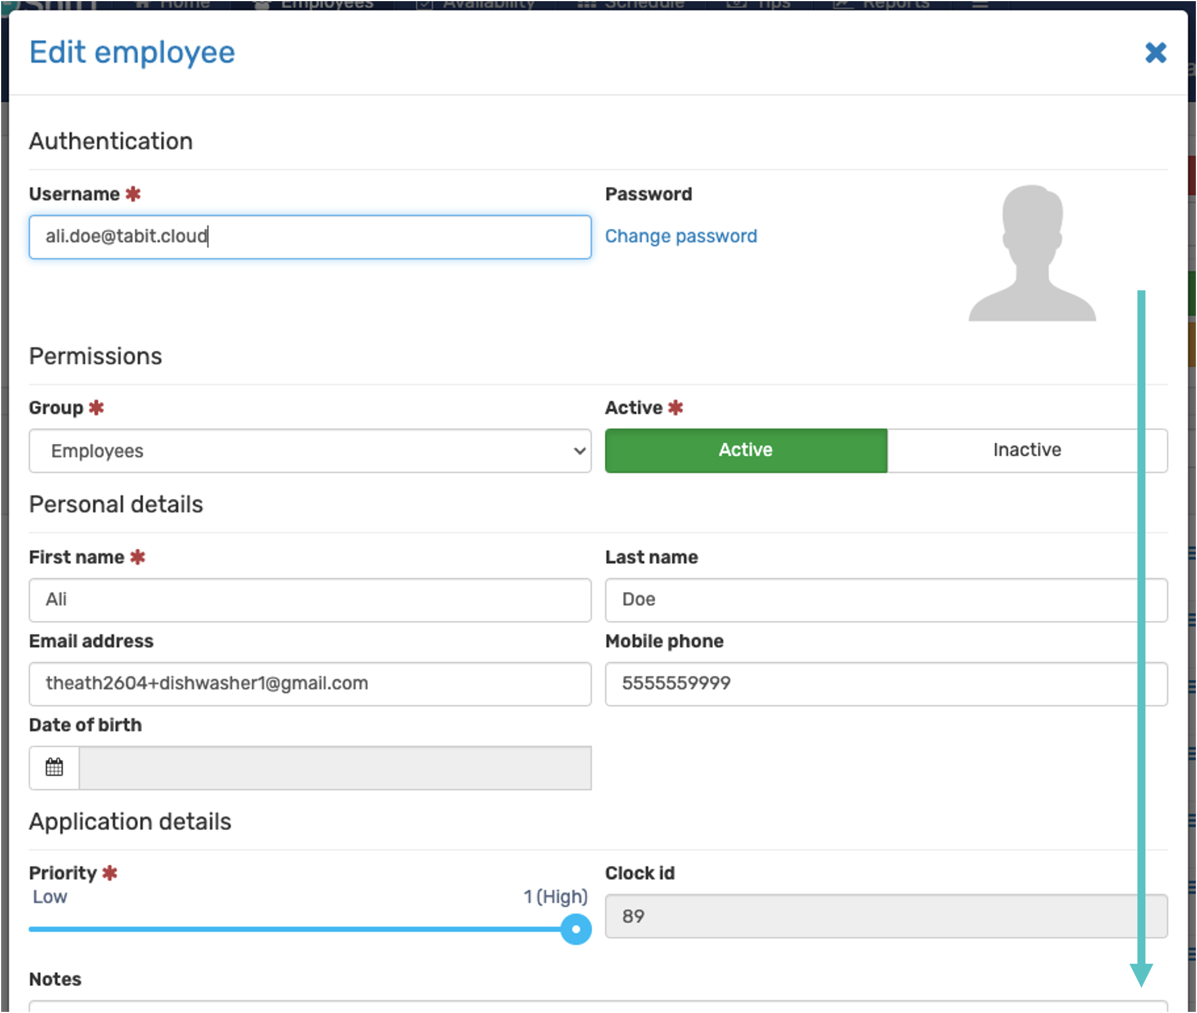
Task: Expand the Group dropdown showing Employees
Action: 310,451
